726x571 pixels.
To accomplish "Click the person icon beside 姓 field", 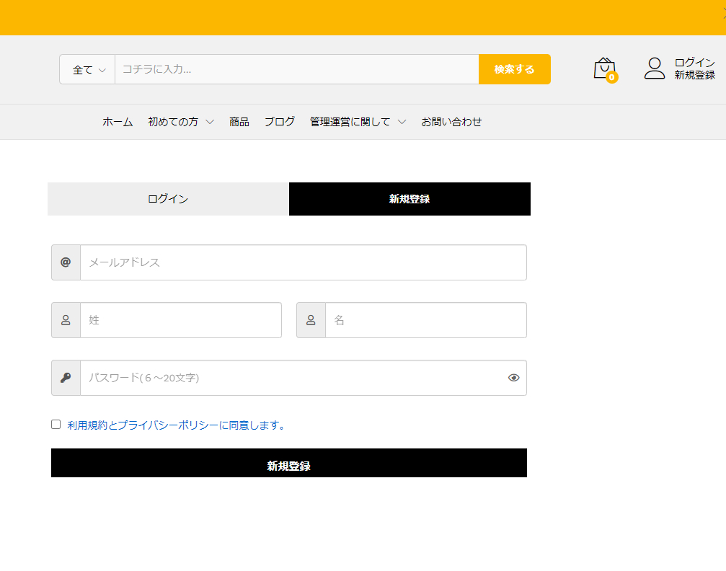I will click(66, 320).
